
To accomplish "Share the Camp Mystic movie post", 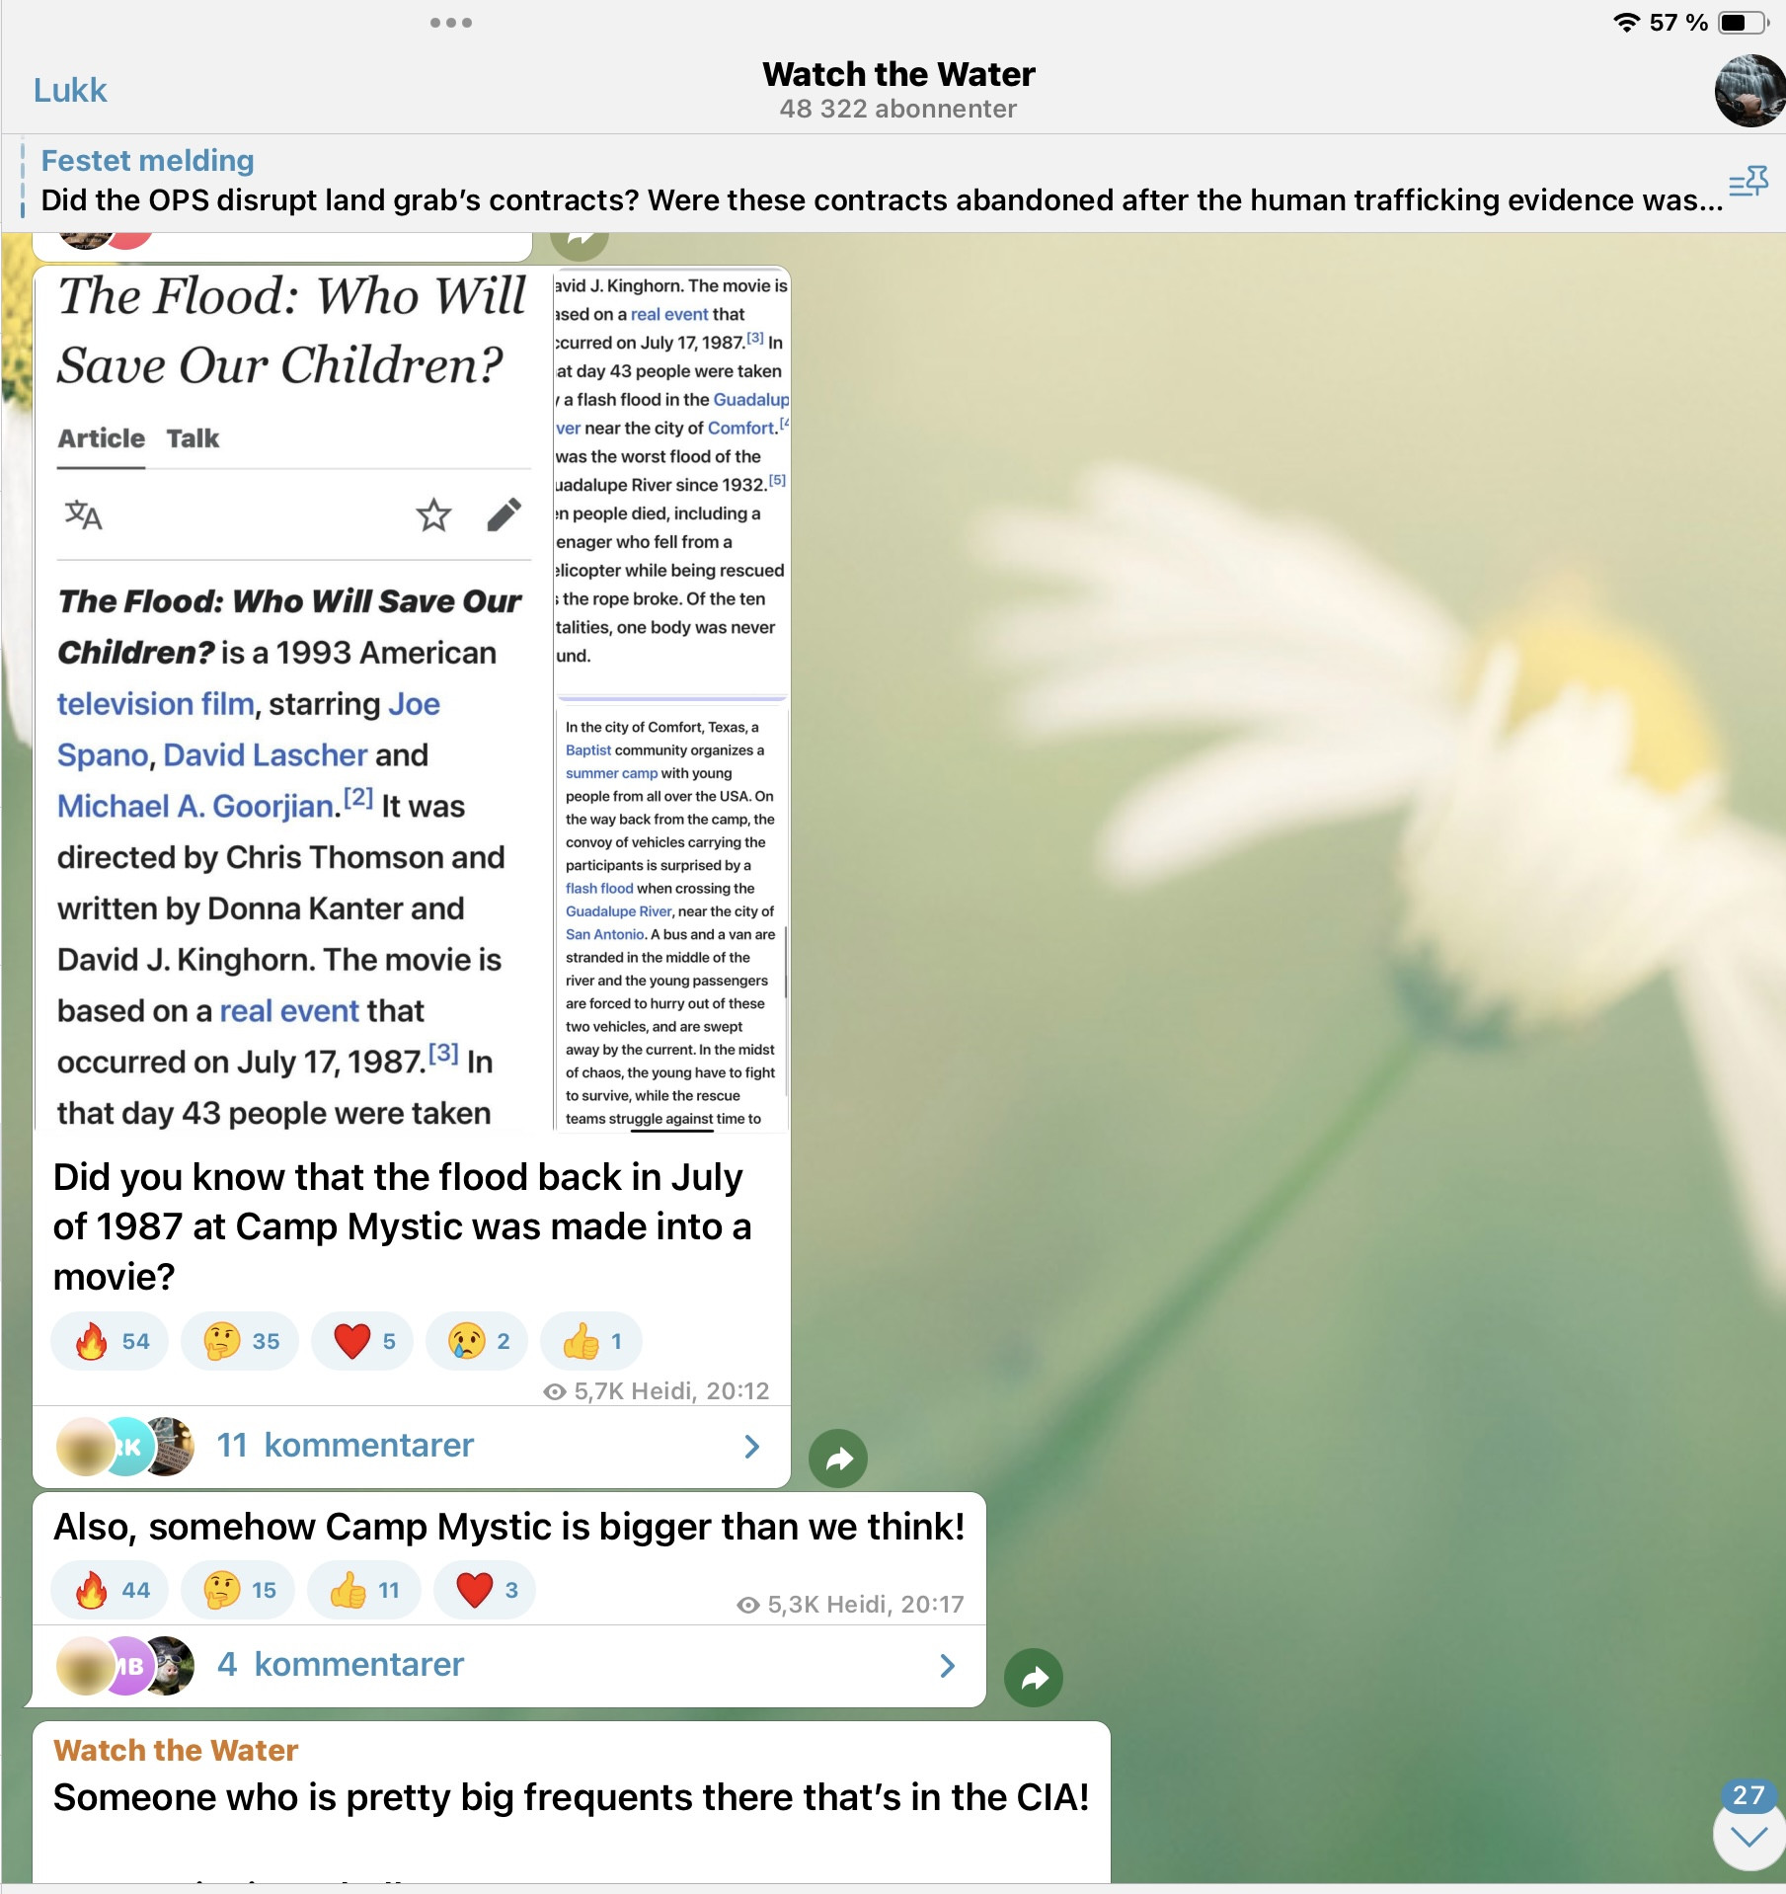I will [x=838, y=1459].
